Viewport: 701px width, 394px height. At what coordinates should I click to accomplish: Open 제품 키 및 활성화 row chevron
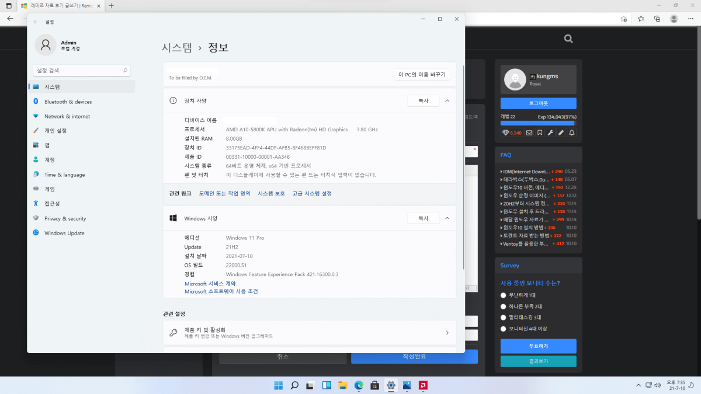447,333
